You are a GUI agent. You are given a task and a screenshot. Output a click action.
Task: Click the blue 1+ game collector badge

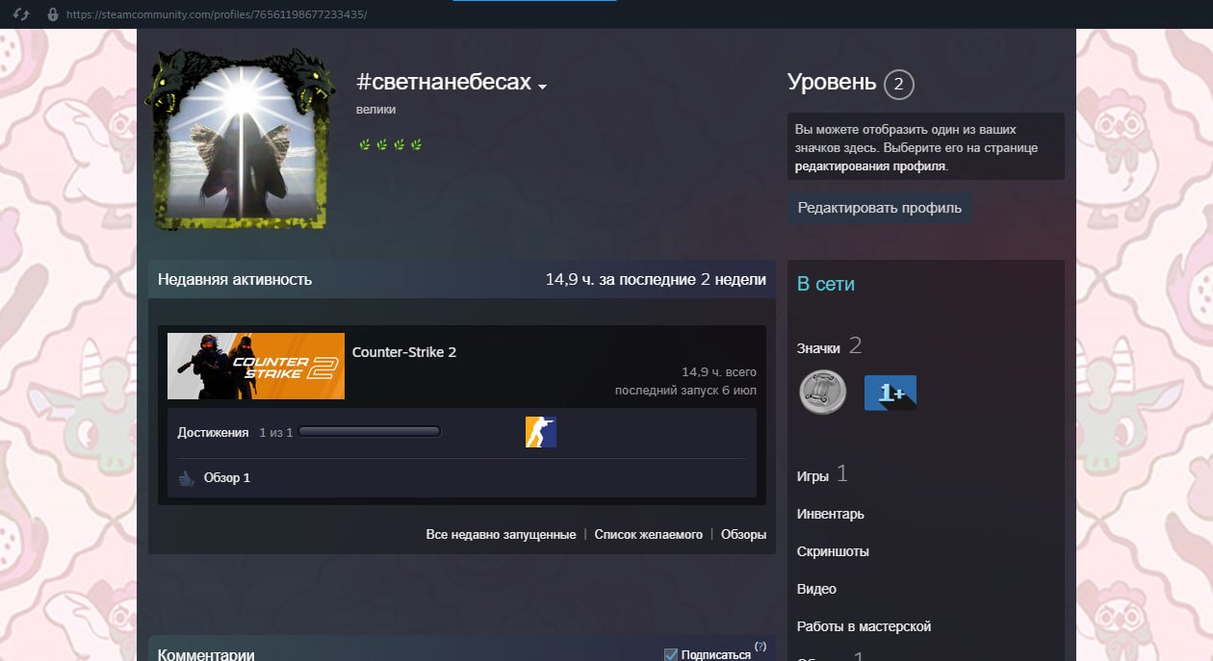click(x=890, y=393)
